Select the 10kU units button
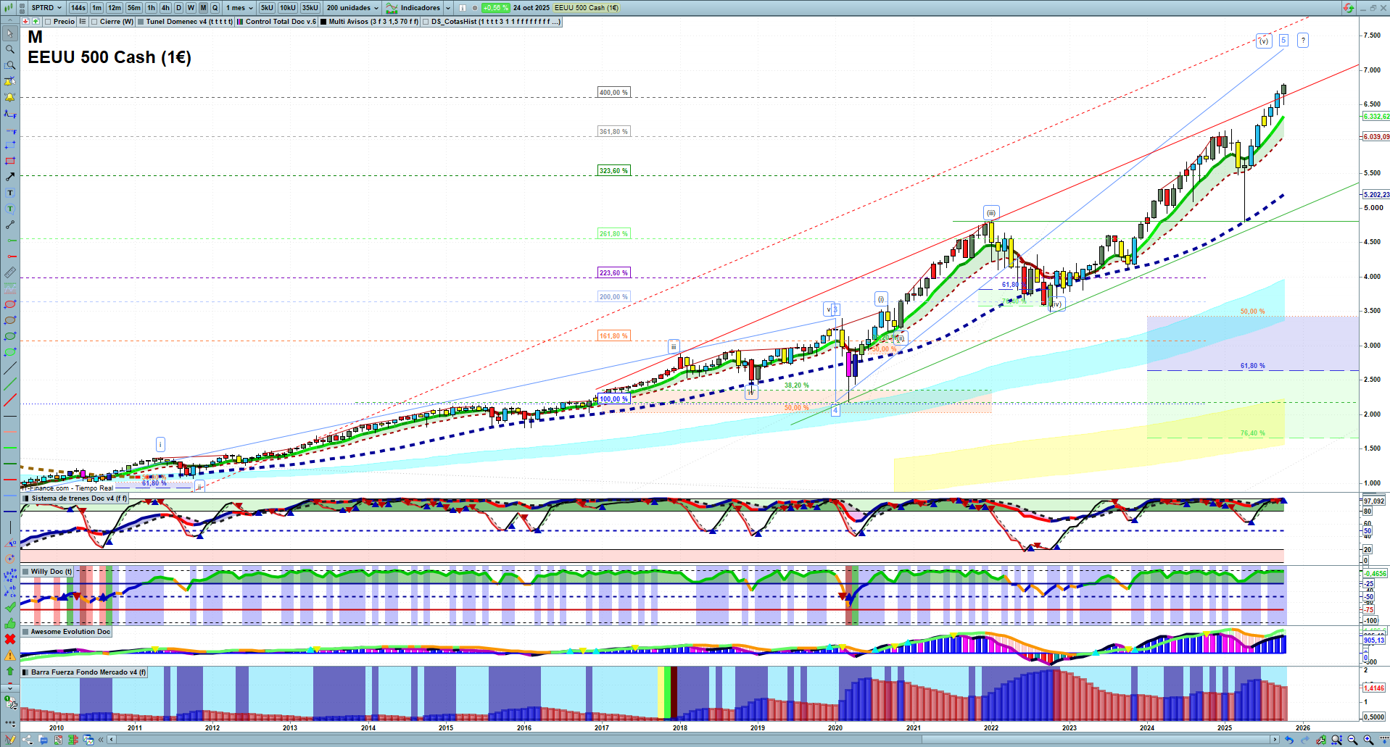Viewport: 1390px width, 747px height. tap(288, 8)
